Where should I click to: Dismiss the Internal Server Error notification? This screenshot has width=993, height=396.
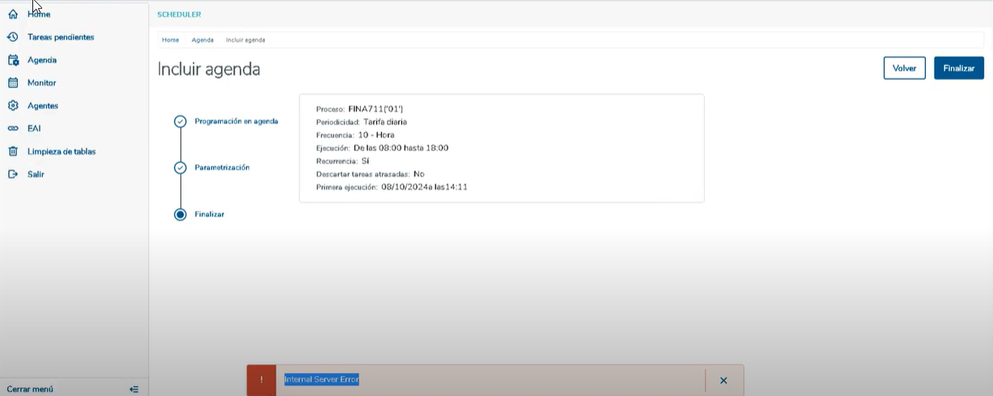pyautogui.click(x=724, y=380)
